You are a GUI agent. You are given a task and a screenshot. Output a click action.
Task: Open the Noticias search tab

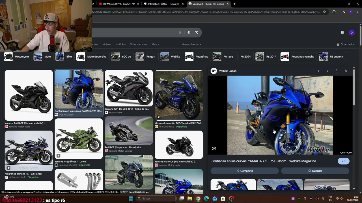pyautogui.click(x=120, y=44)
